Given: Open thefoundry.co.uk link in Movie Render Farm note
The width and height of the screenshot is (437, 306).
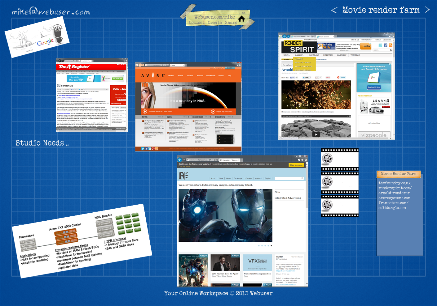Looking at the screenshot, I should (395, 183).
